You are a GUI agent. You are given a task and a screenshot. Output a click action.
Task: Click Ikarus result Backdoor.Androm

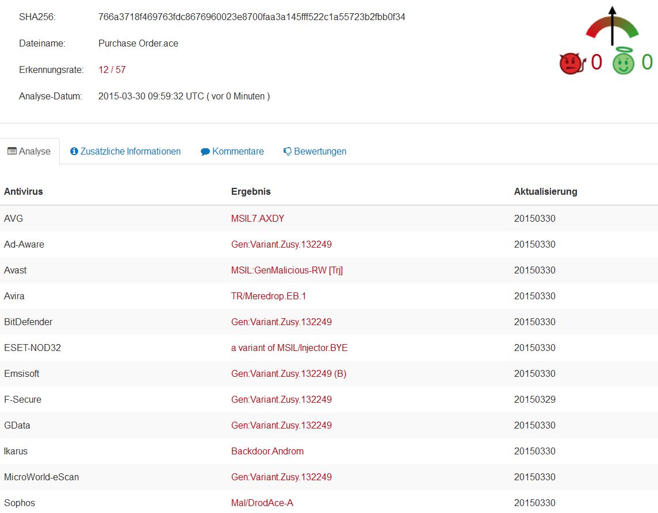point(267,451)
